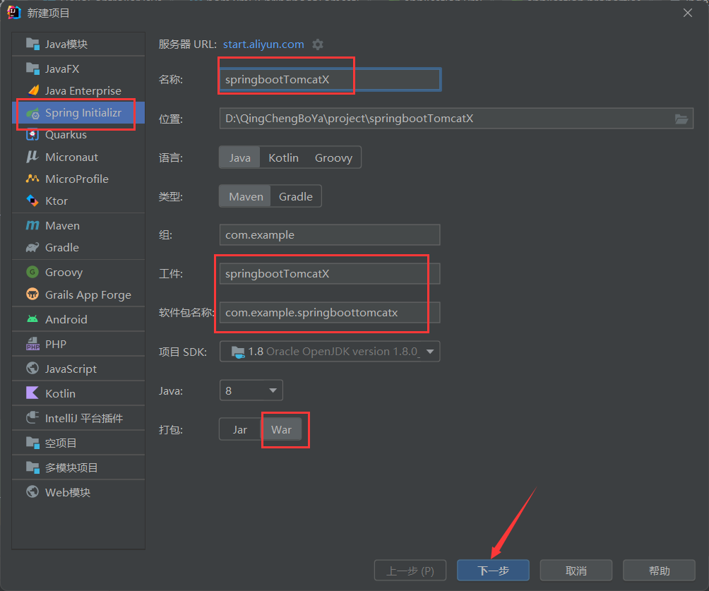Screen dimensions: 709x591
Task: Click the 软件包名称 input field
Action: point(330,313)
